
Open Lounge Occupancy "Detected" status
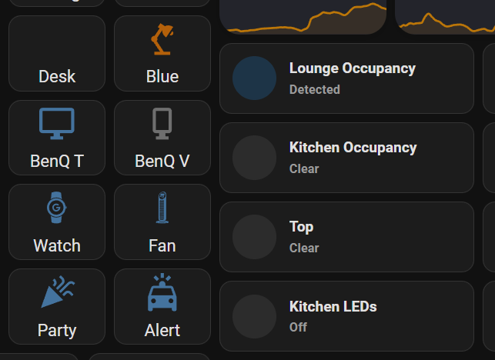(314, 89)
